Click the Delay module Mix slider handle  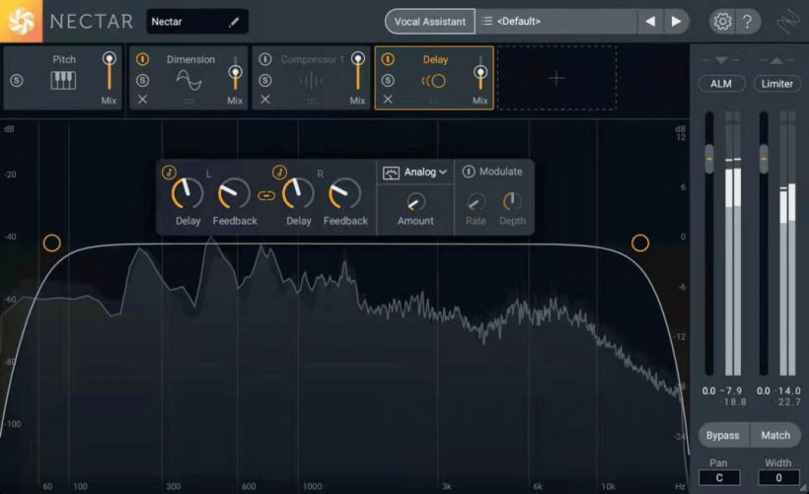tap(480, 72)
